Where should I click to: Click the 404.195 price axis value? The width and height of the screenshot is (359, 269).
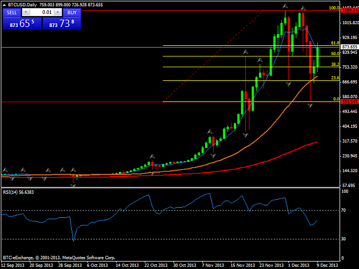pos(350,126)
